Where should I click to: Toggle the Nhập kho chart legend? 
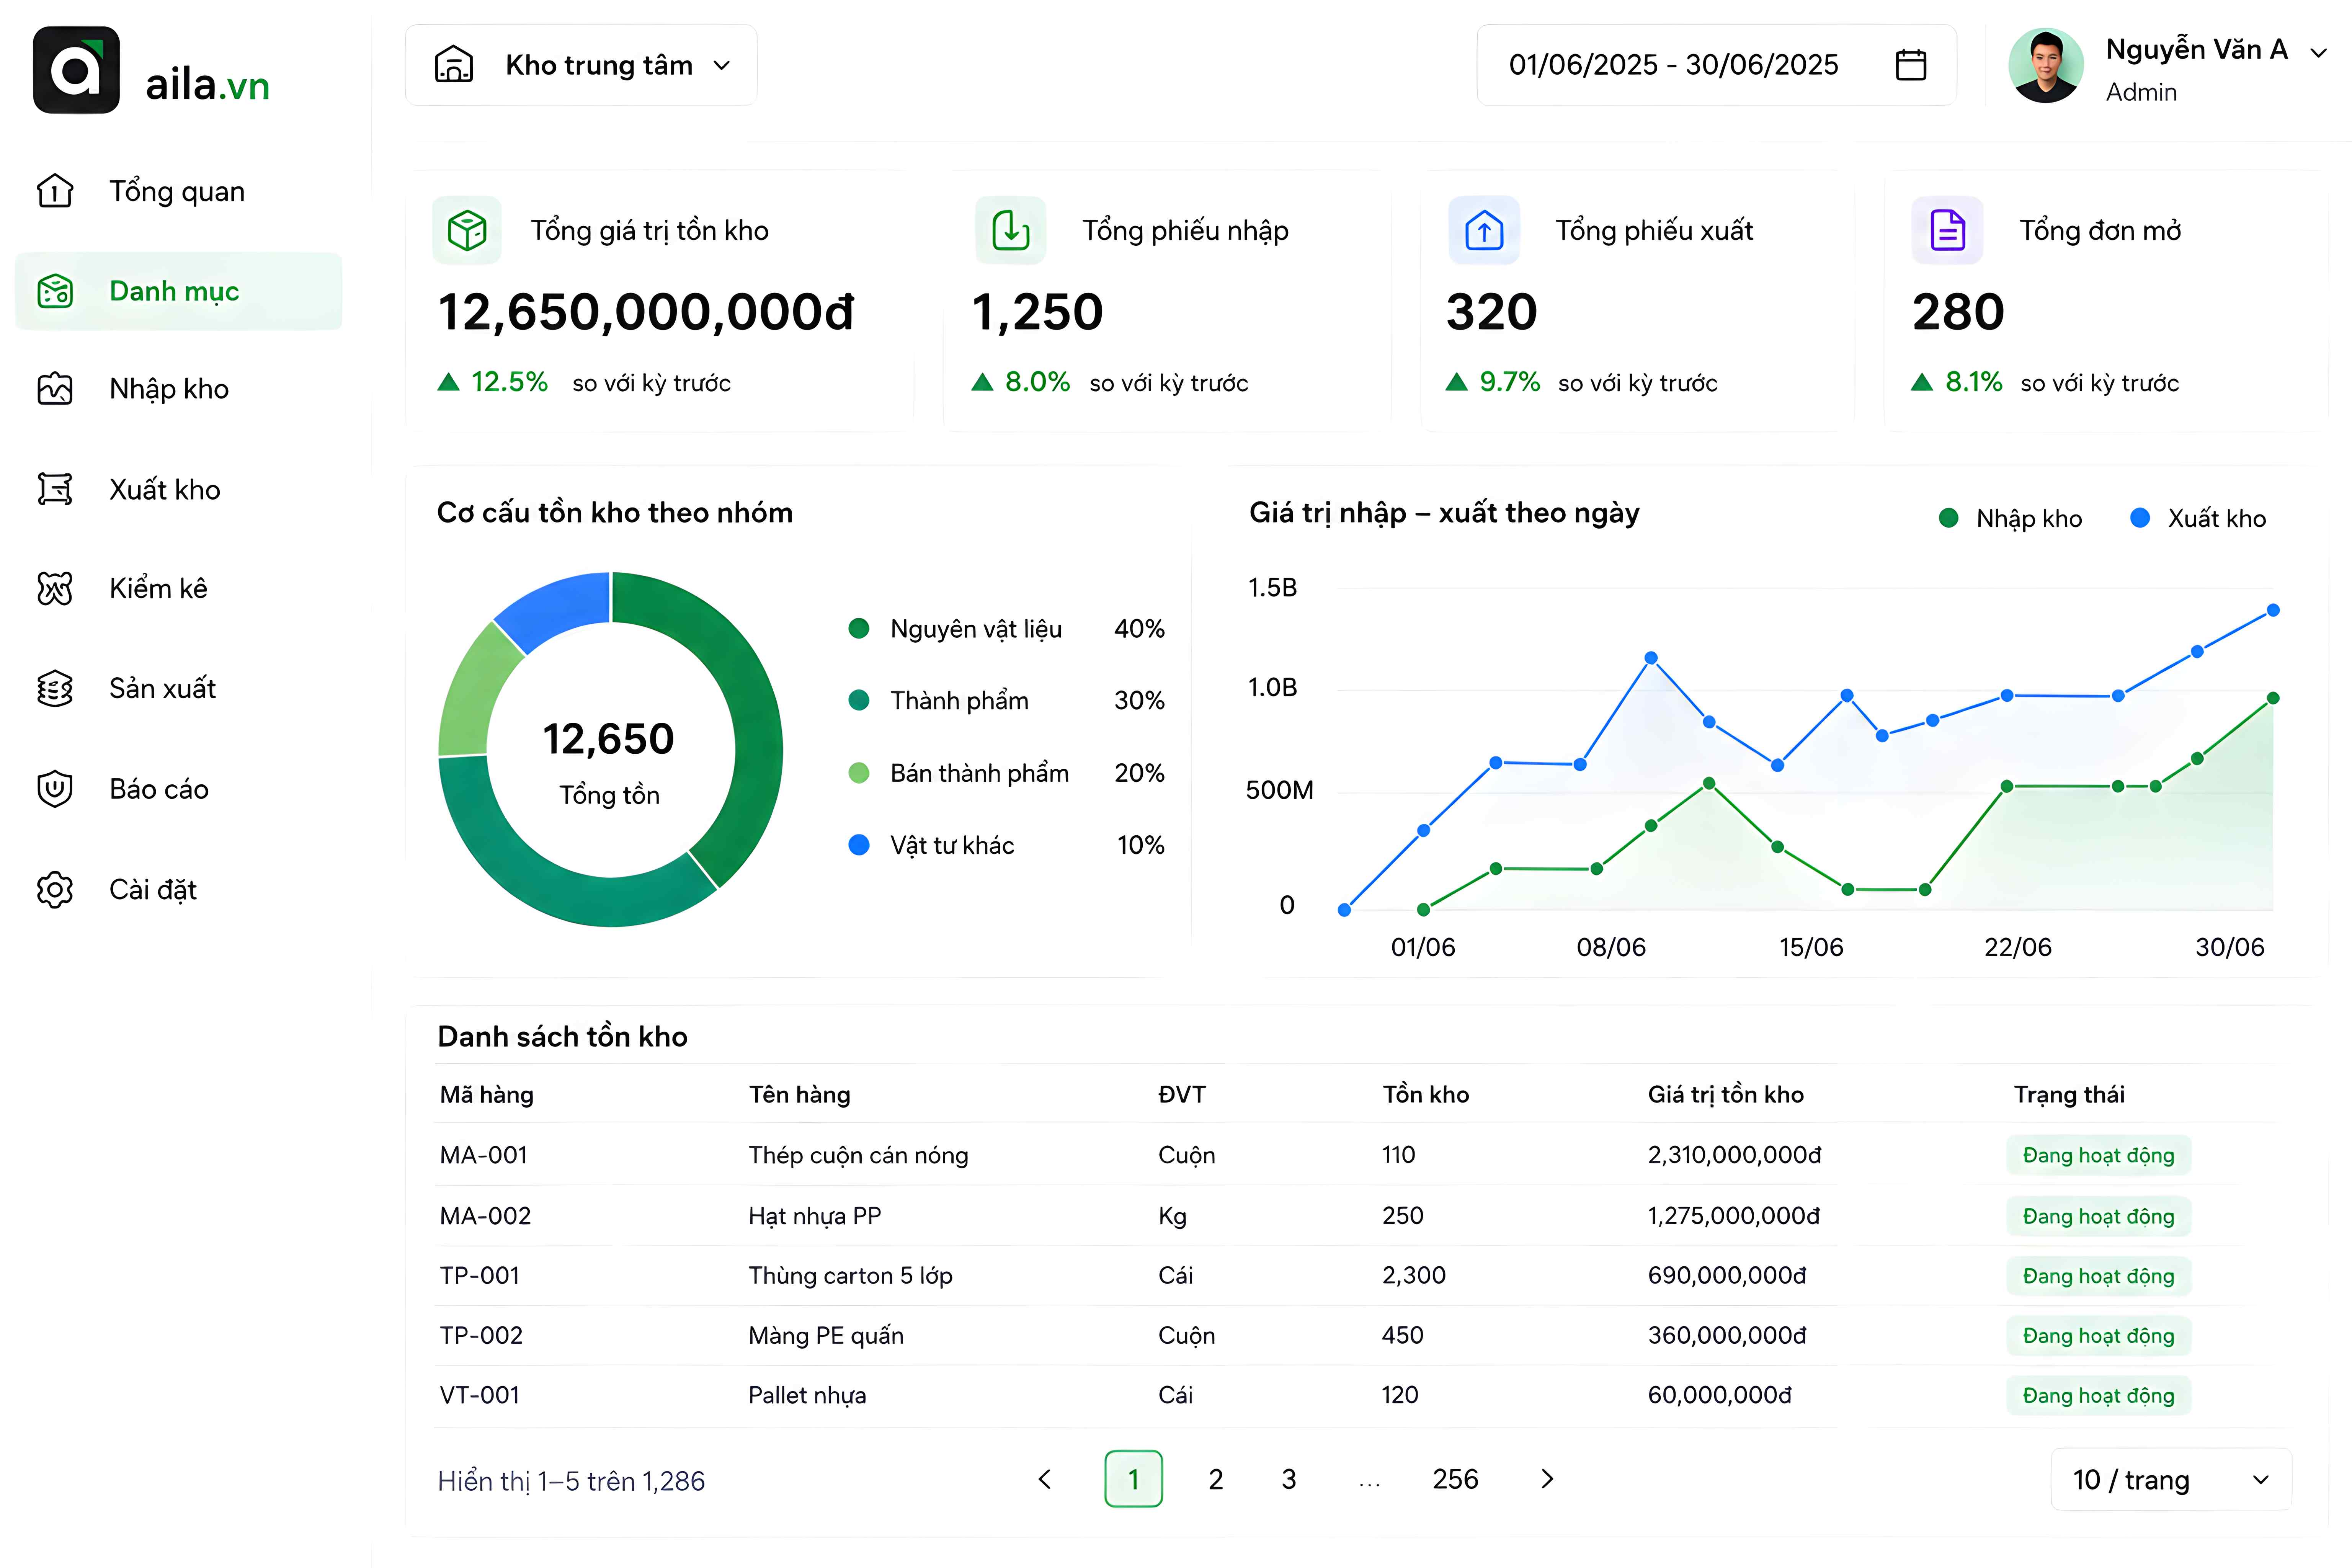pyautogui.click(x=2010, y=518)
